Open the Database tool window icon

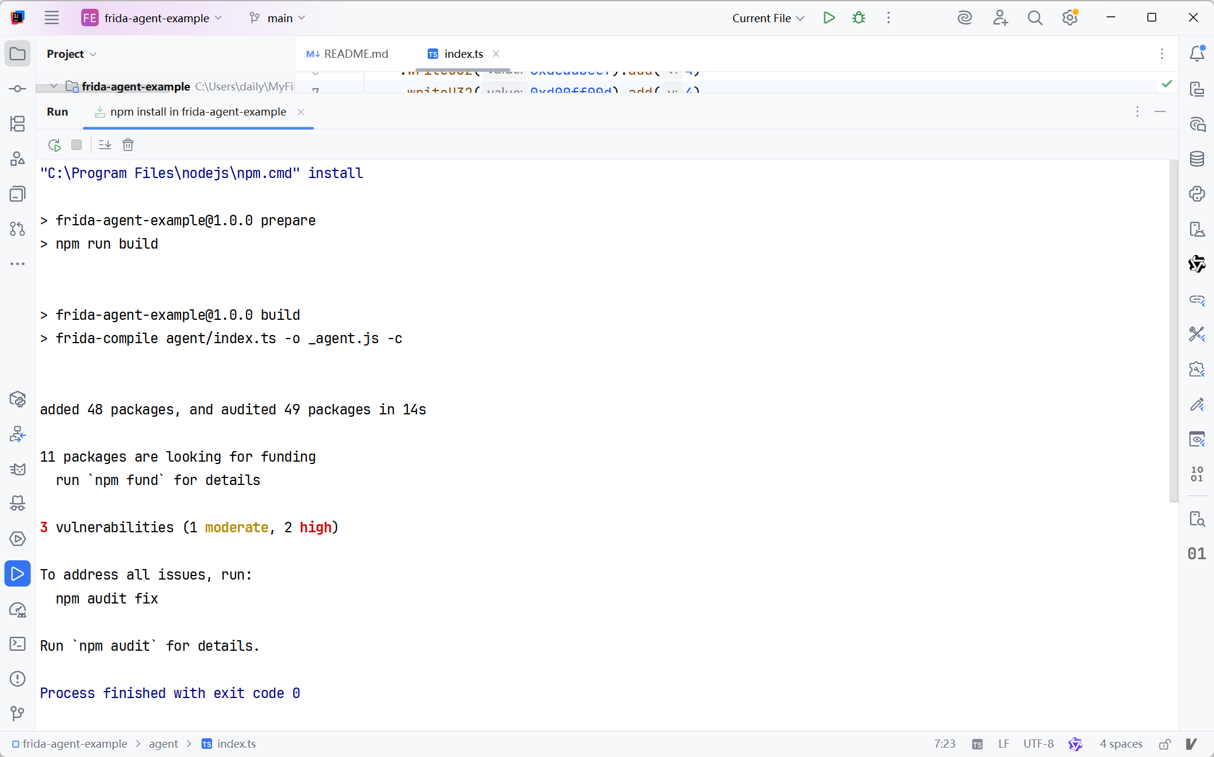[x=1196, y=159]
